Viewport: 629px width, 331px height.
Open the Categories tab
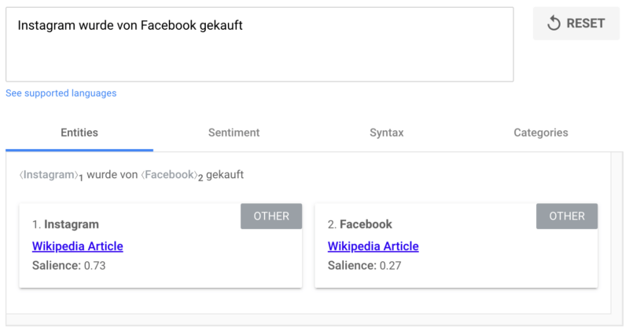(541, 133)
